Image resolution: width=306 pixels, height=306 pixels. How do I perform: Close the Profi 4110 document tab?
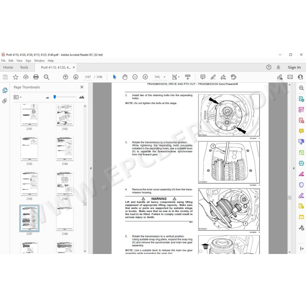[x=74, y=67]
